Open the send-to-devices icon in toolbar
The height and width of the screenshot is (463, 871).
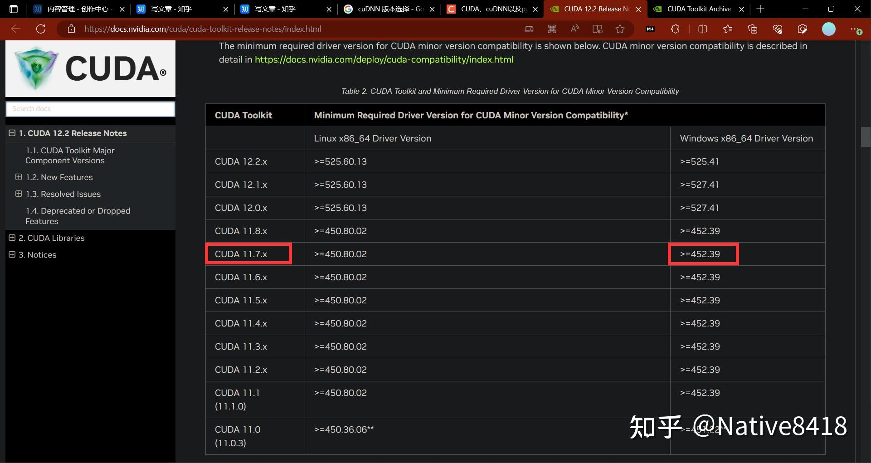[x=529, y=29]
